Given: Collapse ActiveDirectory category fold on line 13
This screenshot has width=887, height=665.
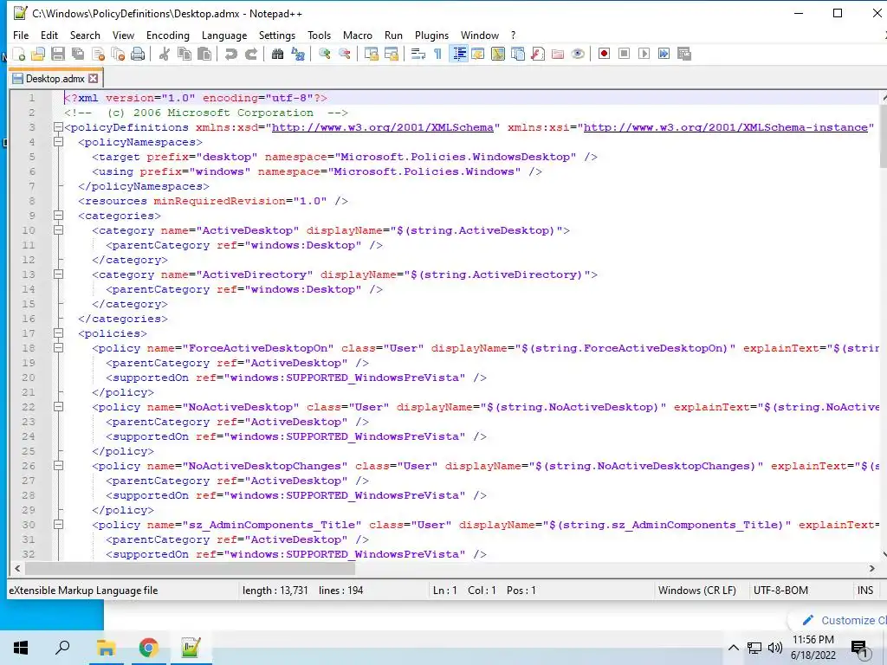Looking at the screenshot, I should click(58, 274).
